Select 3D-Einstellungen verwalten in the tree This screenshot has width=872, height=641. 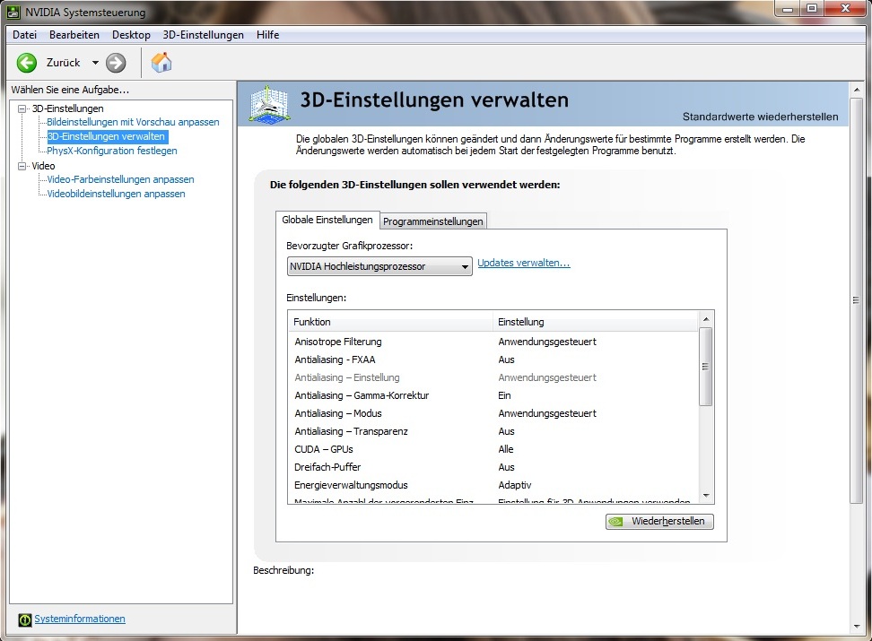(106, 136)
